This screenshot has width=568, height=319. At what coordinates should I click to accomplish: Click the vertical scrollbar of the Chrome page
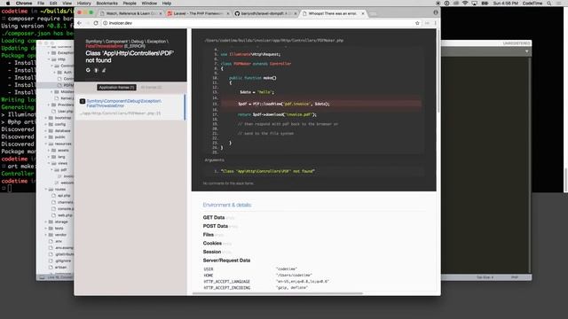click(x=438, y=70)
